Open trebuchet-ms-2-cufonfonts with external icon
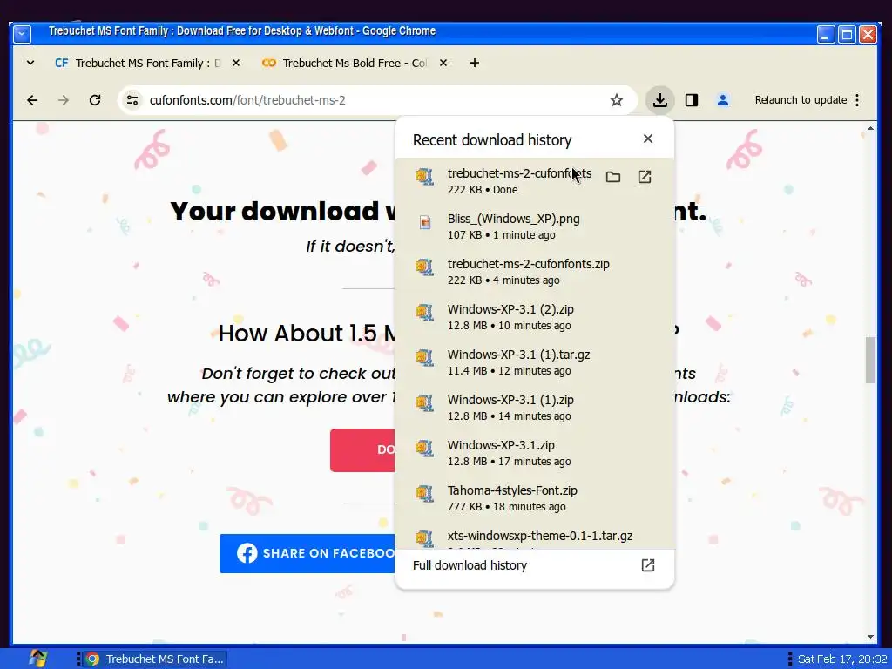Screen dimensions: 892x669 tap(644, 177)
